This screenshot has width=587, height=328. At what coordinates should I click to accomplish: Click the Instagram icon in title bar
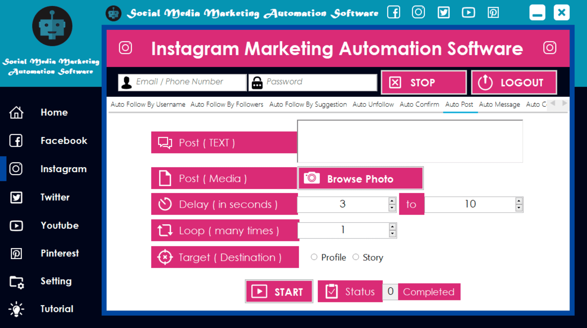tap(418, 12)
